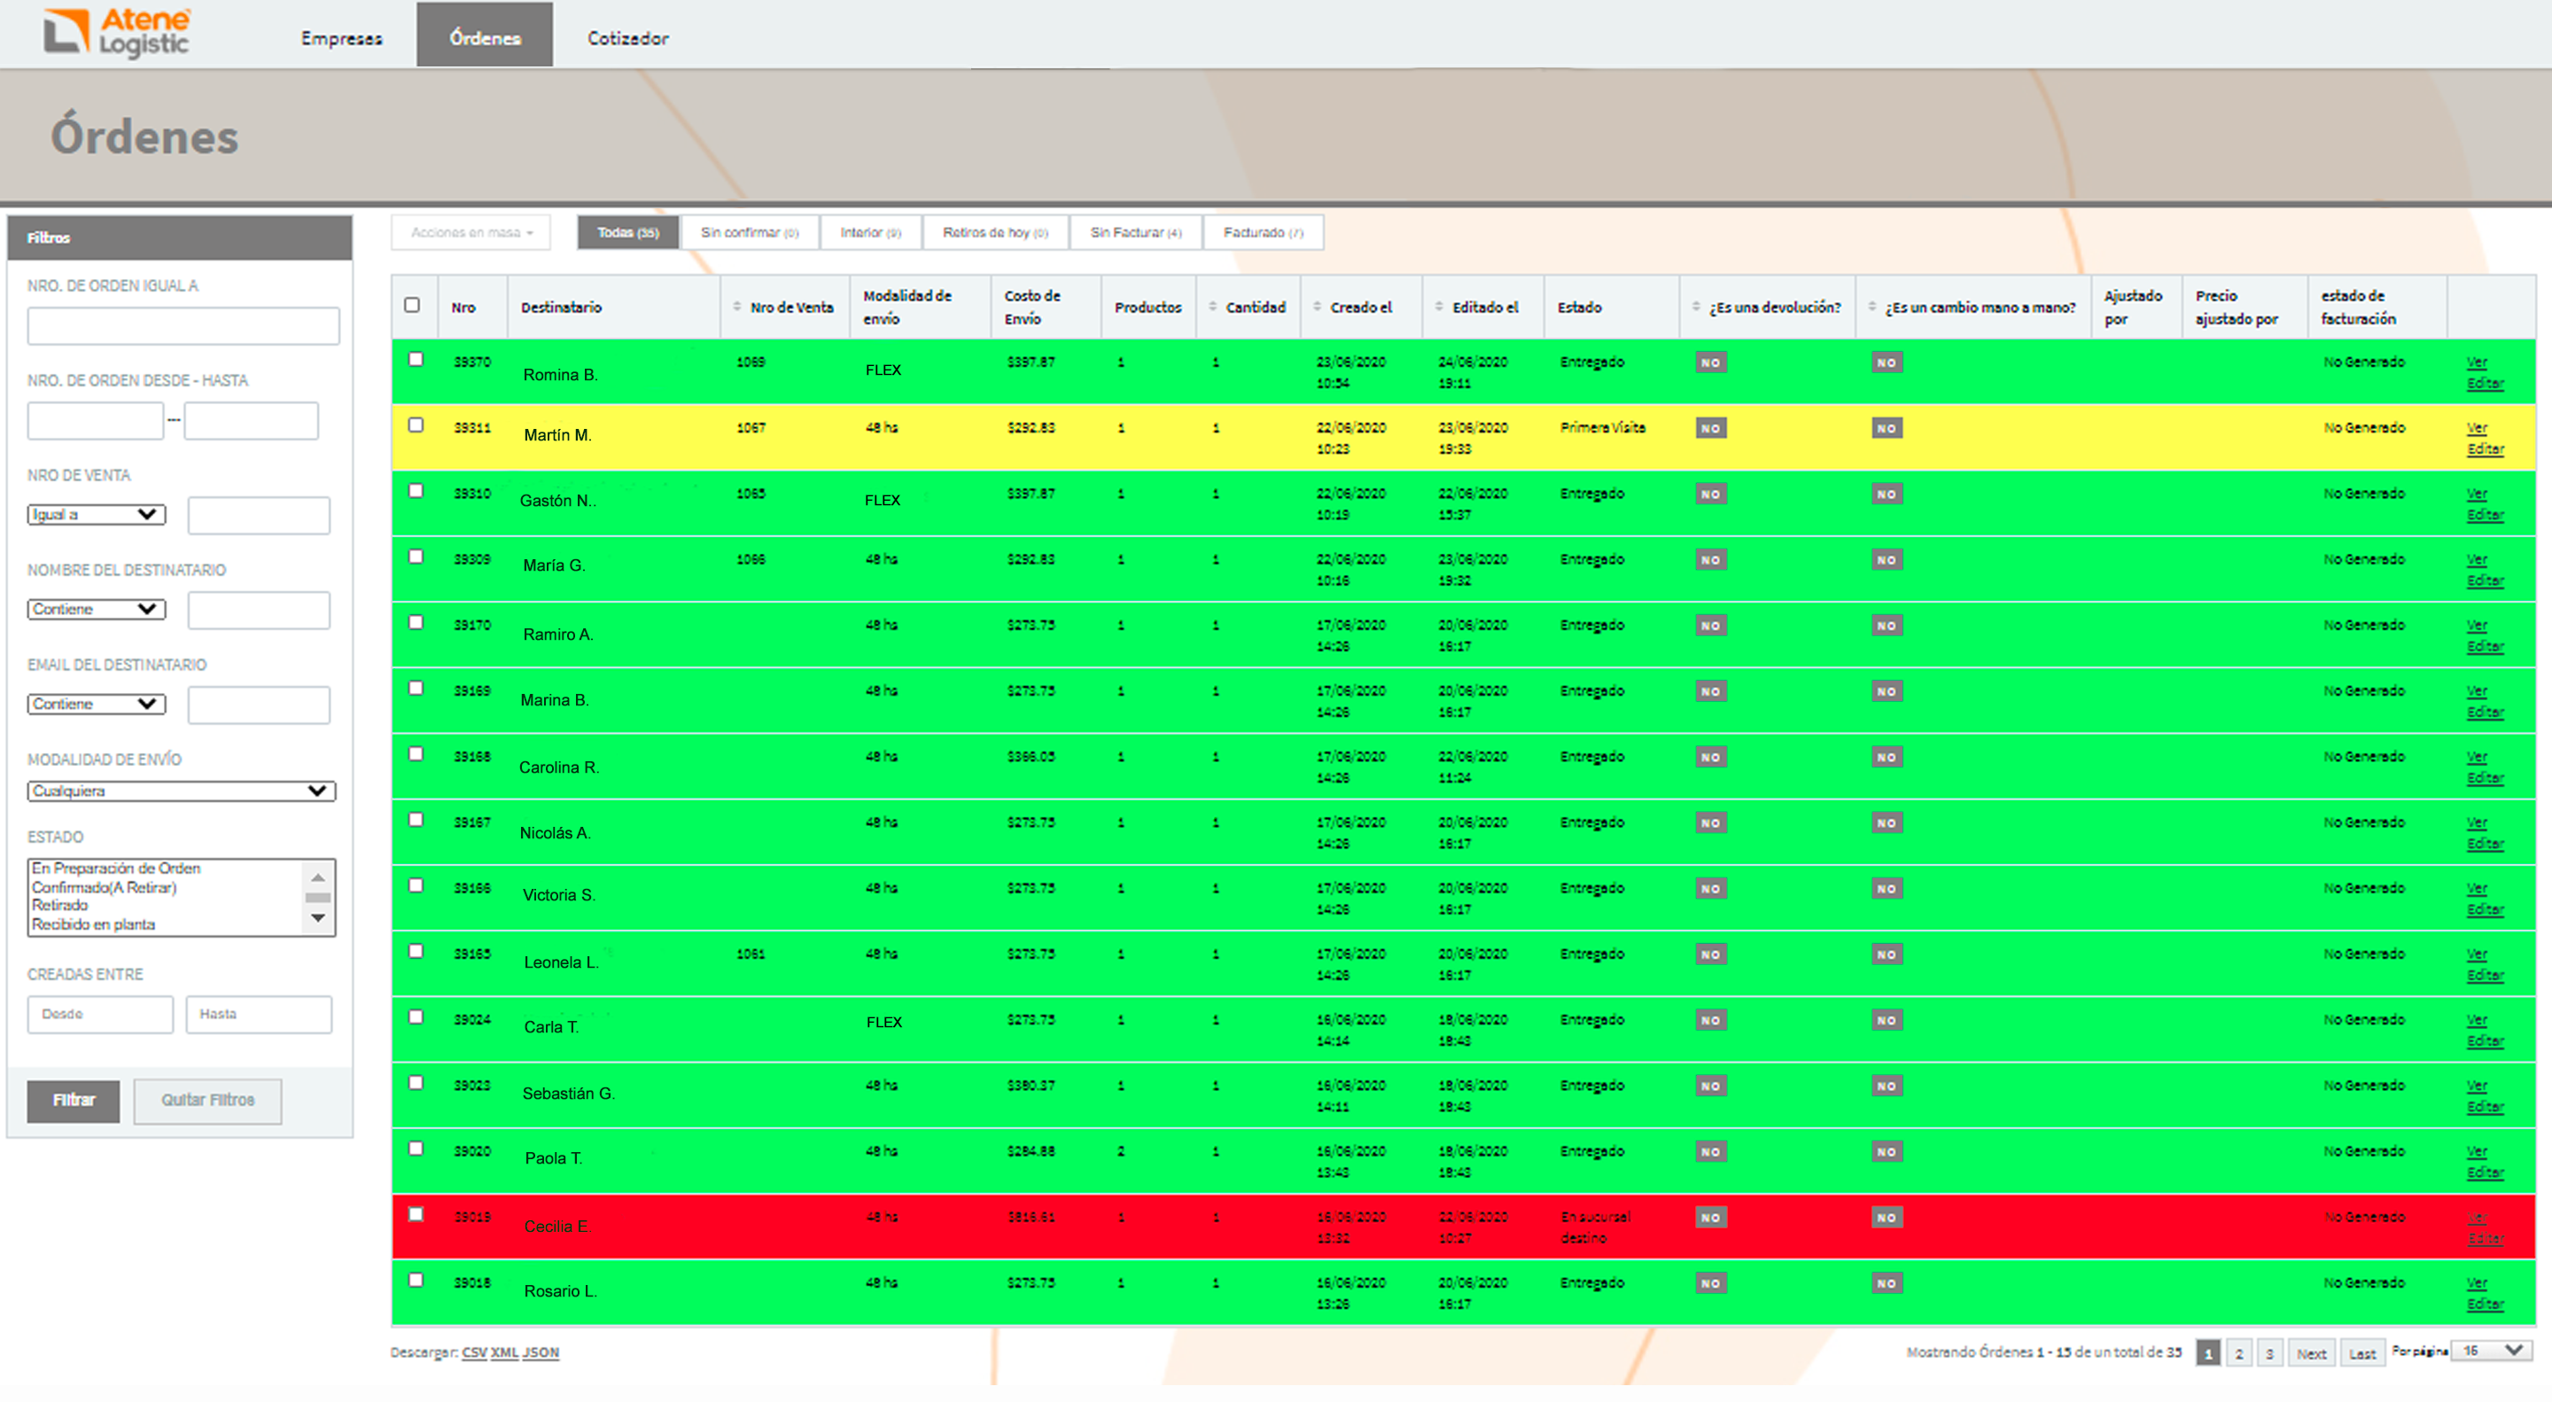The height and width of the screenshot is (1402, 2552).
Task: Check the order 39309 María G. checkbox
Action: [416, 556]
